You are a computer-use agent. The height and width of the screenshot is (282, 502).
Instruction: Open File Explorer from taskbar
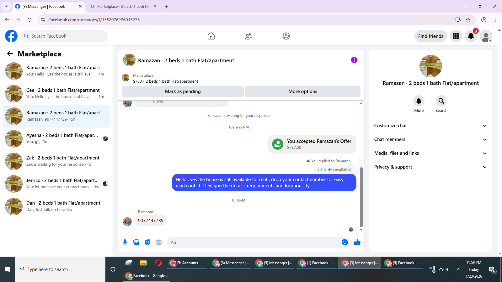[x=143, y=263]
